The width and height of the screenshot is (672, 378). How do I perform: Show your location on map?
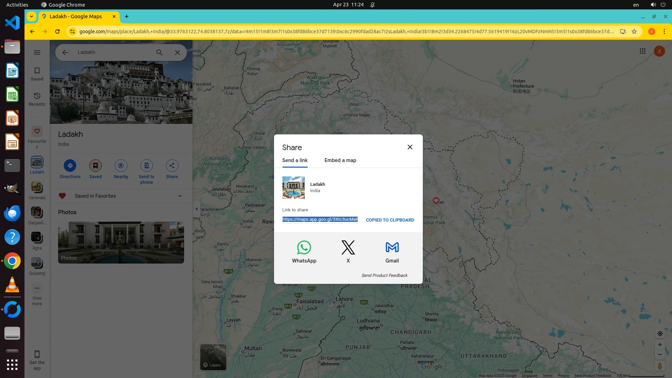[660, 334]
